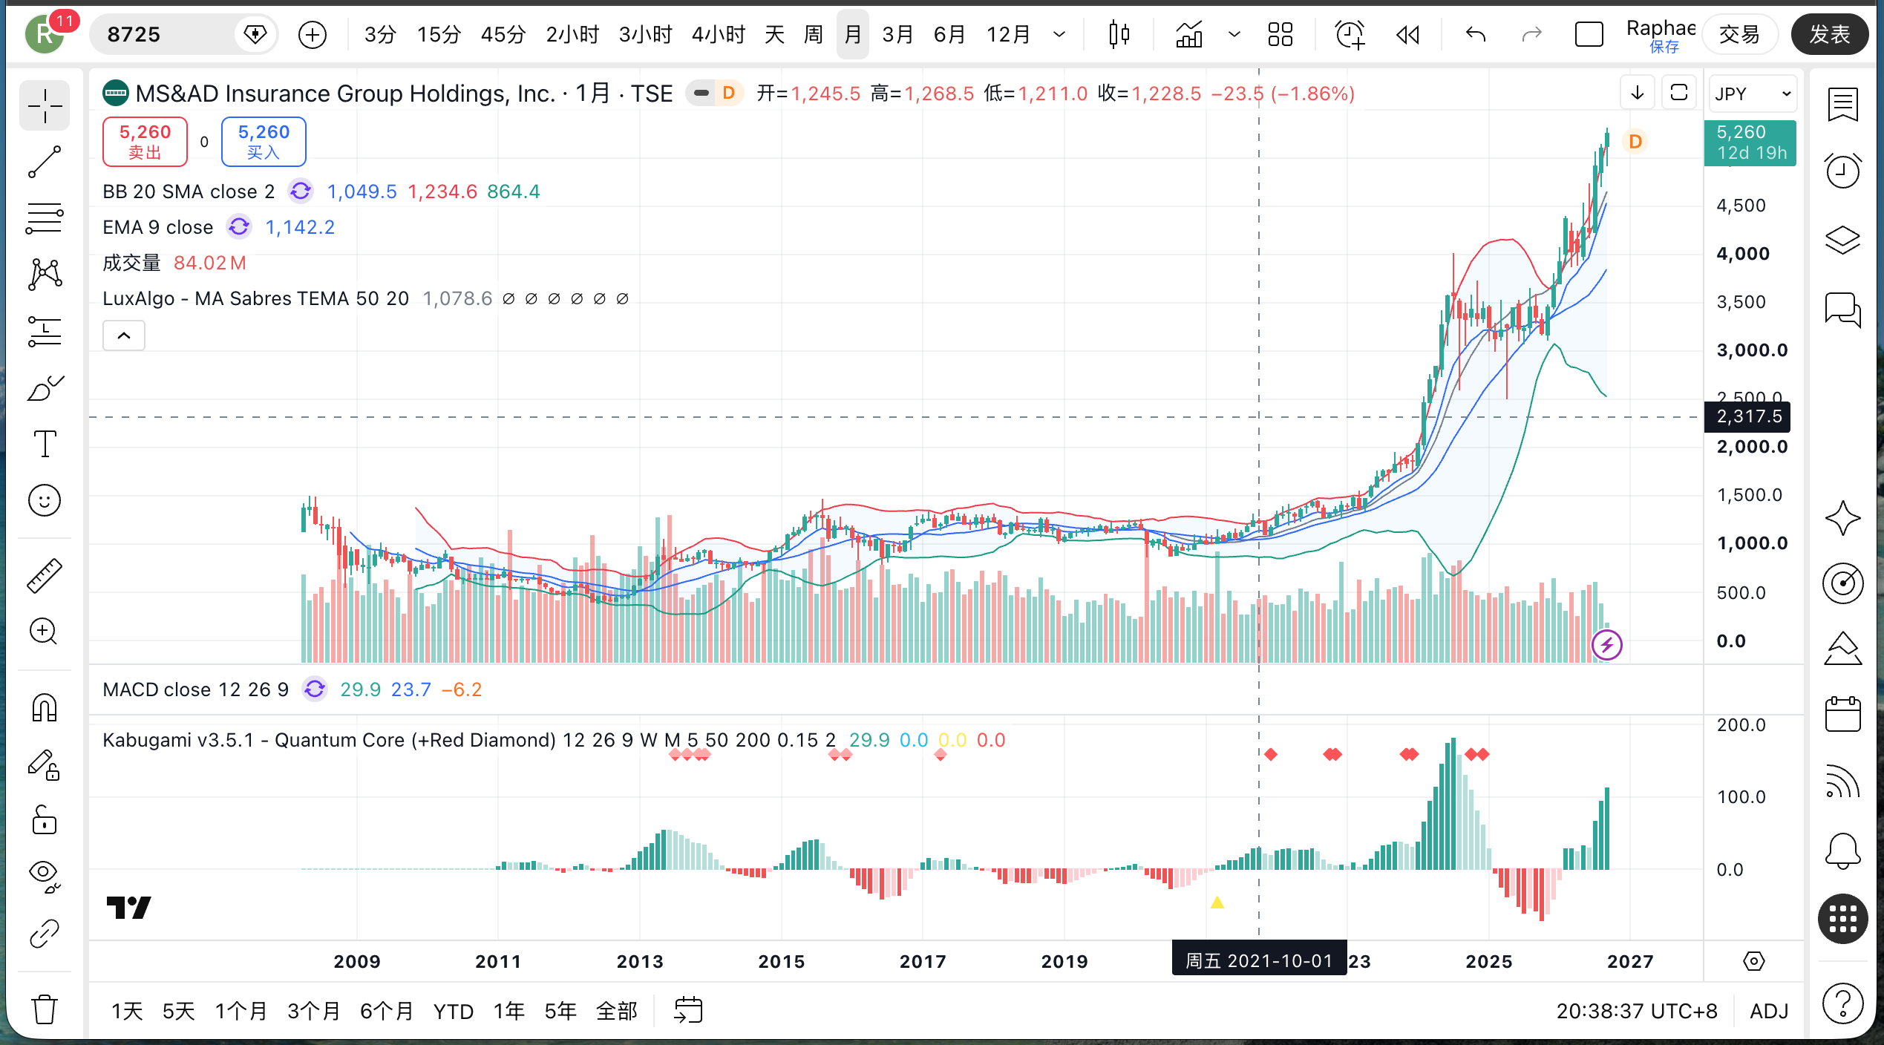The height and width of the screenshot is (1045, 1884).
Task: Expand indicator templates dropdown arrow
Action: tap(1234, 34)
